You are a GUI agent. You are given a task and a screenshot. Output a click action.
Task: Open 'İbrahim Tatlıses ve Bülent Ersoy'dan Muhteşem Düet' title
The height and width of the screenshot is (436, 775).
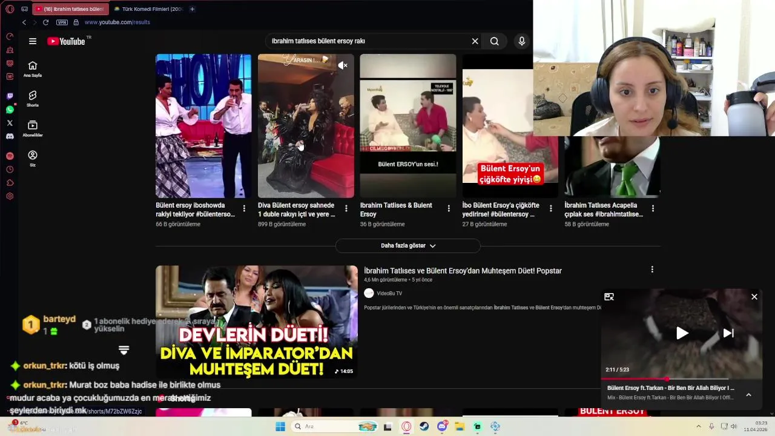463,271
